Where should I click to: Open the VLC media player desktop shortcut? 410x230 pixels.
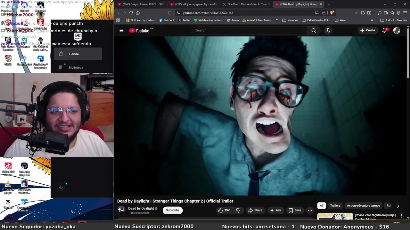(x=8, y=188)
